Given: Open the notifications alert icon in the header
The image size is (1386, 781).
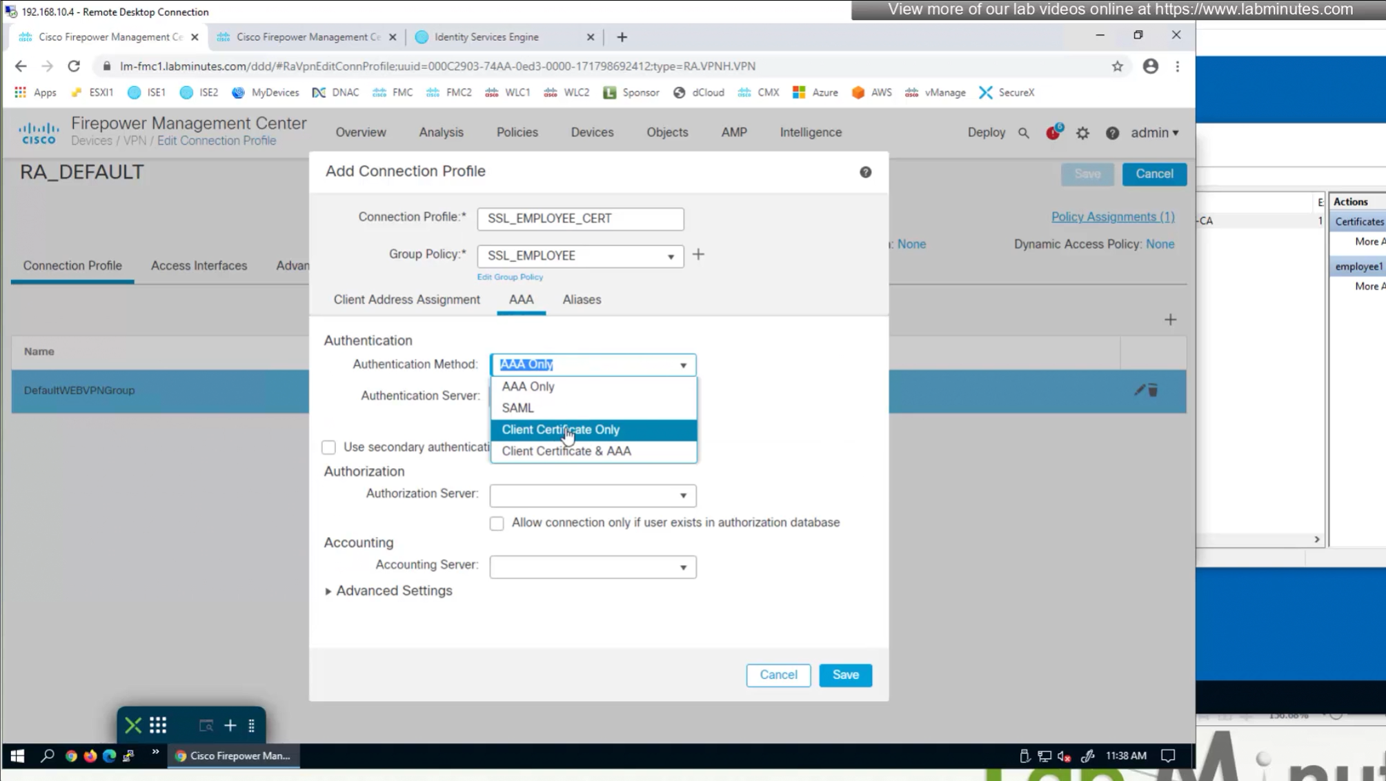Looking at the screenshot, I should click(1053, 132).
